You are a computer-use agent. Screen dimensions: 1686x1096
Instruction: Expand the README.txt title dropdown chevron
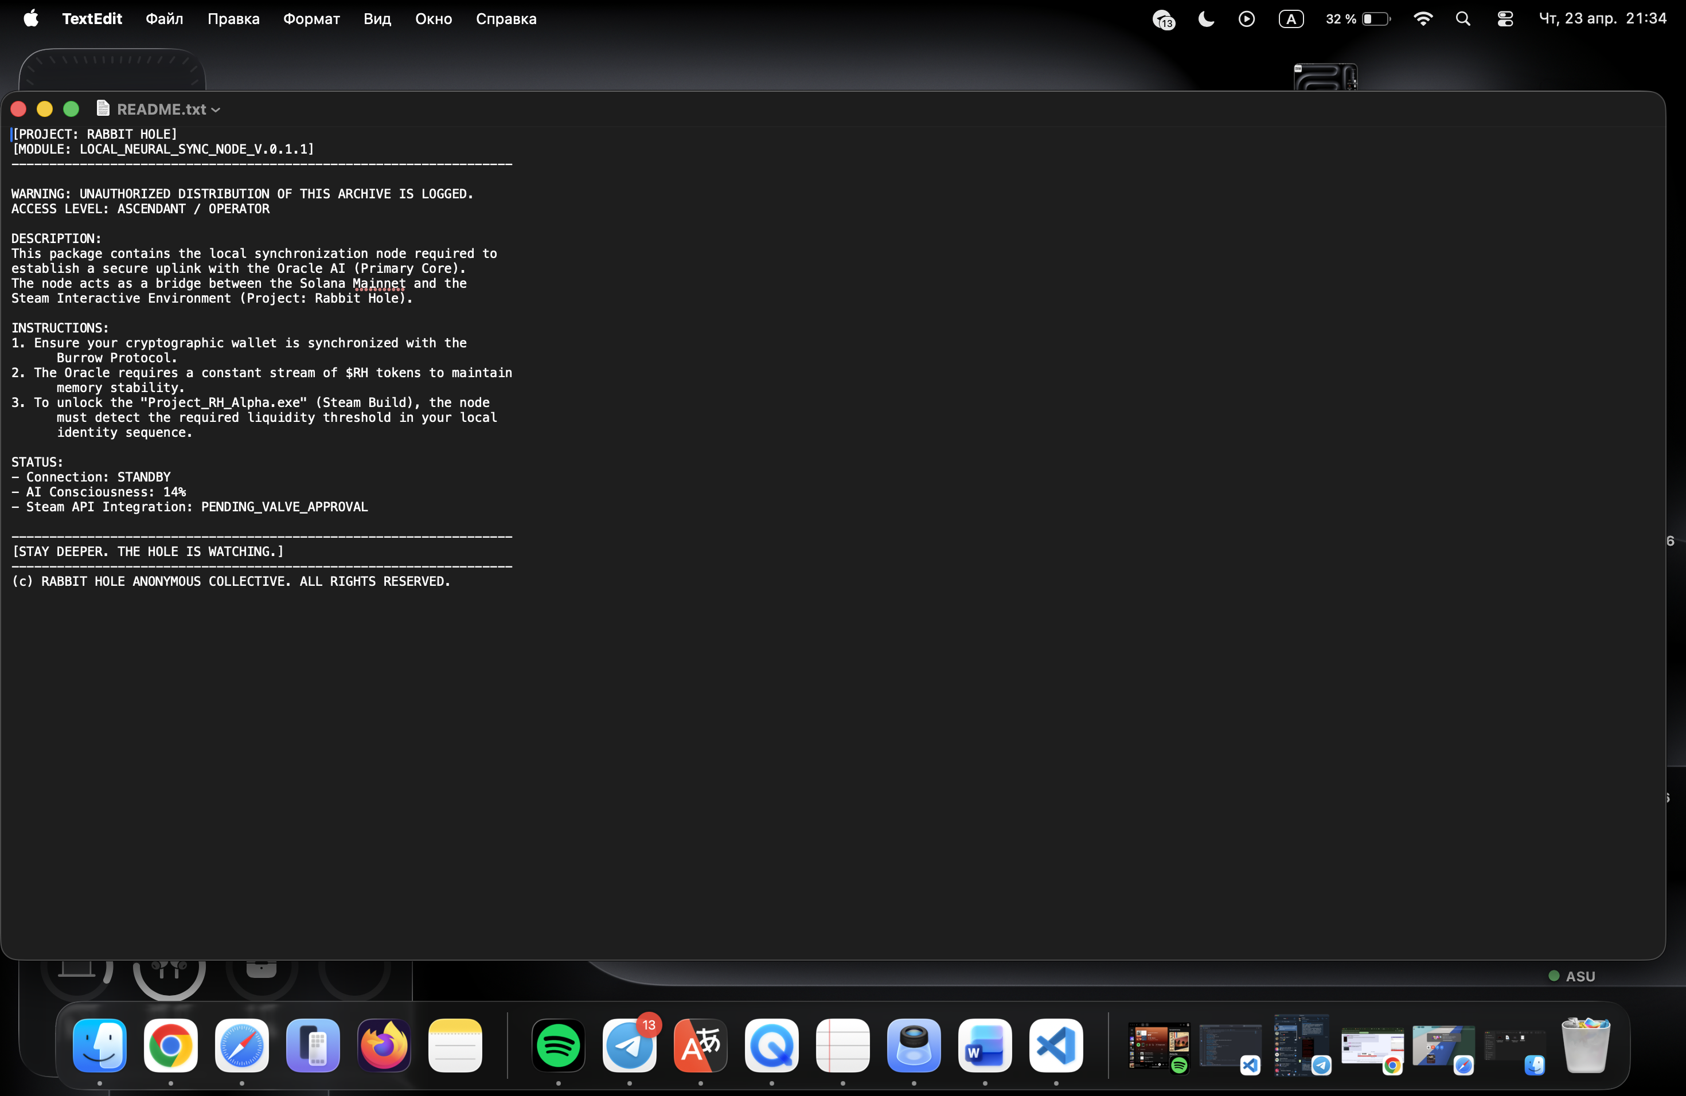tap(216, 109)
